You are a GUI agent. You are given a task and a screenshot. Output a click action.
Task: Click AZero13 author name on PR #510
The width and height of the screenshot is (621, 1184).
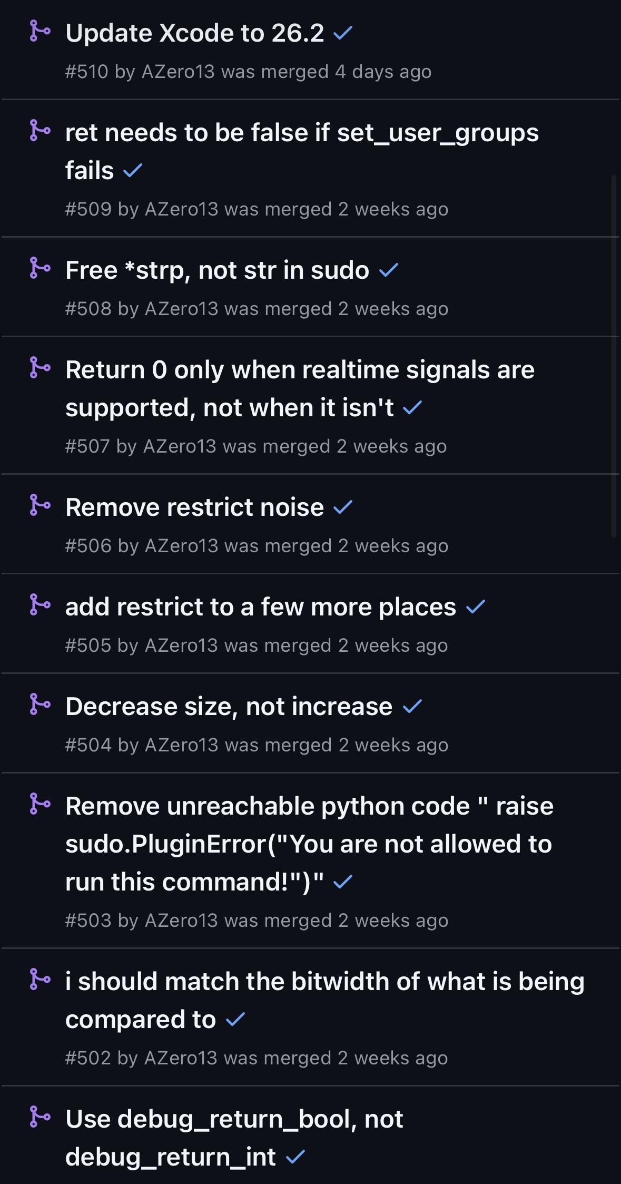click(178, 72)
